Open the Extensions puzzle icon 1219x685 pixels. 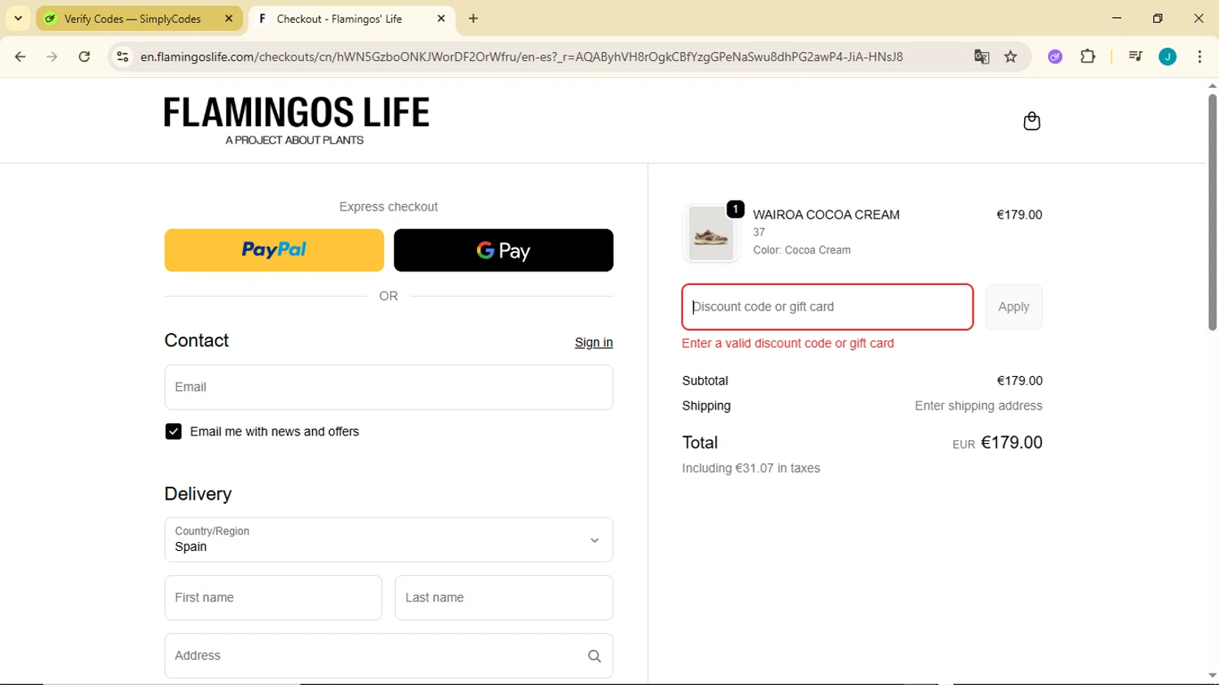pos(1088,57)
